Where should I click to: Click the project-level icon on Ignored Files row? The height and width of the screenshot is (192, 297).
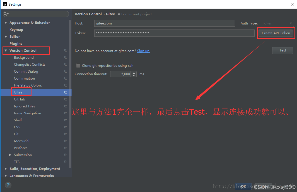coord(66,106)
